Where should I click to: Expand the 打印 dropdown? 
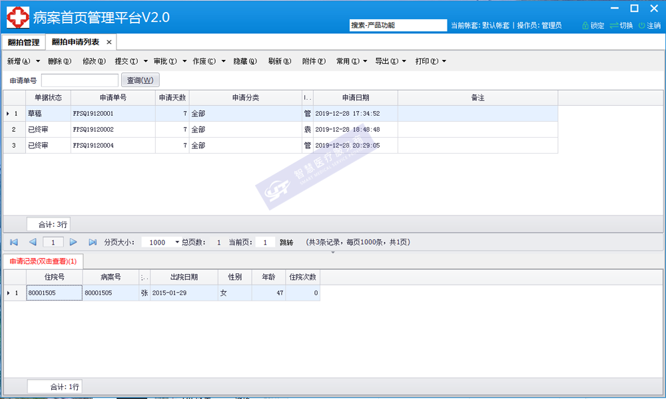tap(444, 61)
